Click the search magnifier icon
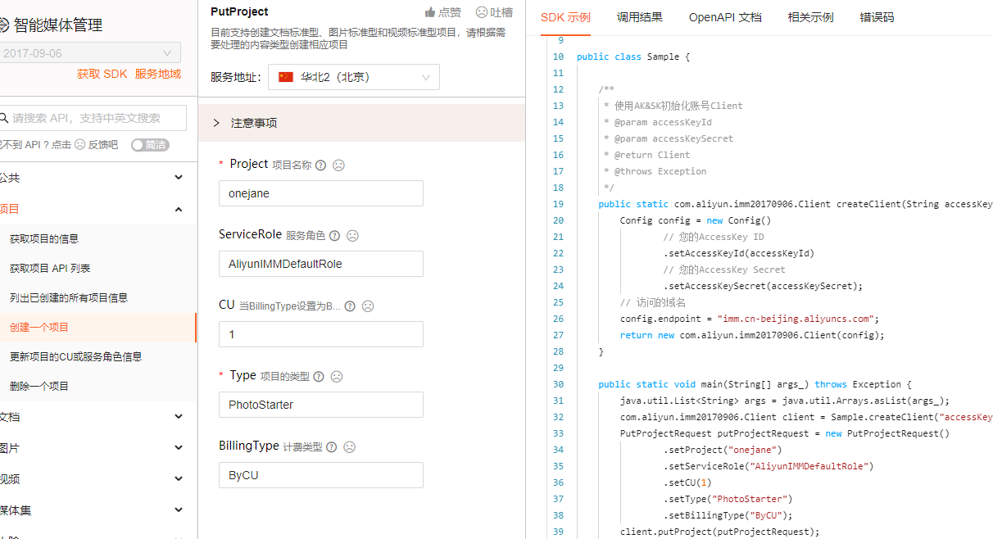The image size is (993, 539). 4,118
